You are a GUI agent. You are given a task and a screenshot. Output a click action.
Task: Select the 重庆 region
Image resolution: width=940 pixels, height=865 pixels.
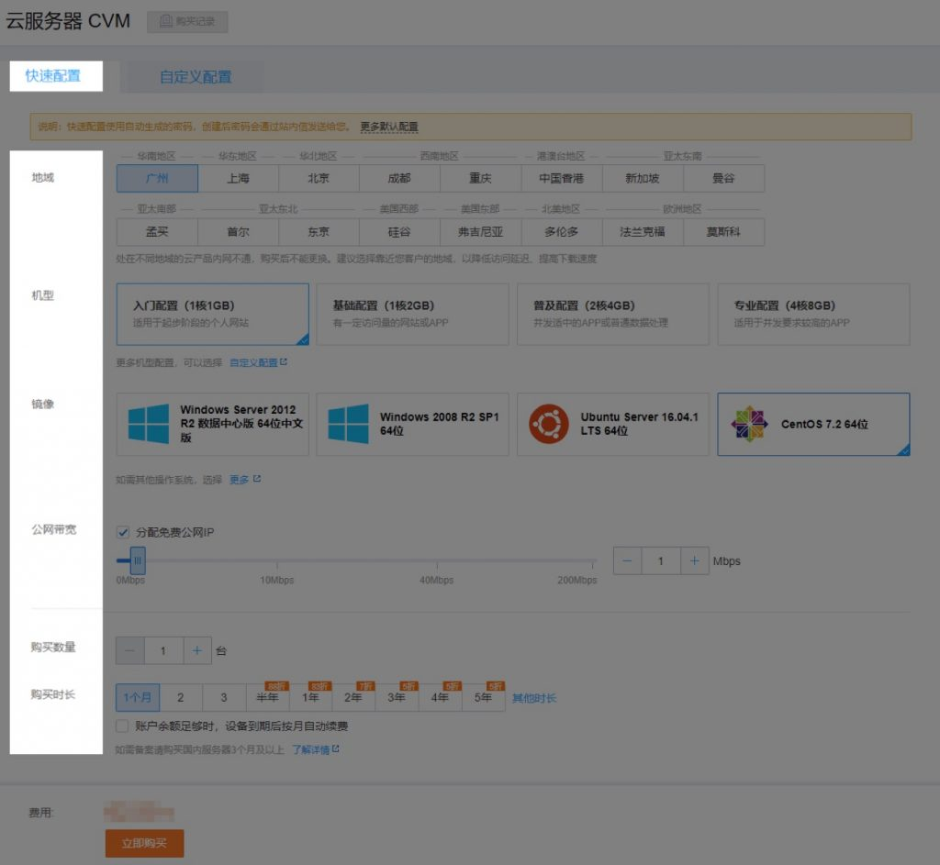pyautogui.click(x=481, y=179)
